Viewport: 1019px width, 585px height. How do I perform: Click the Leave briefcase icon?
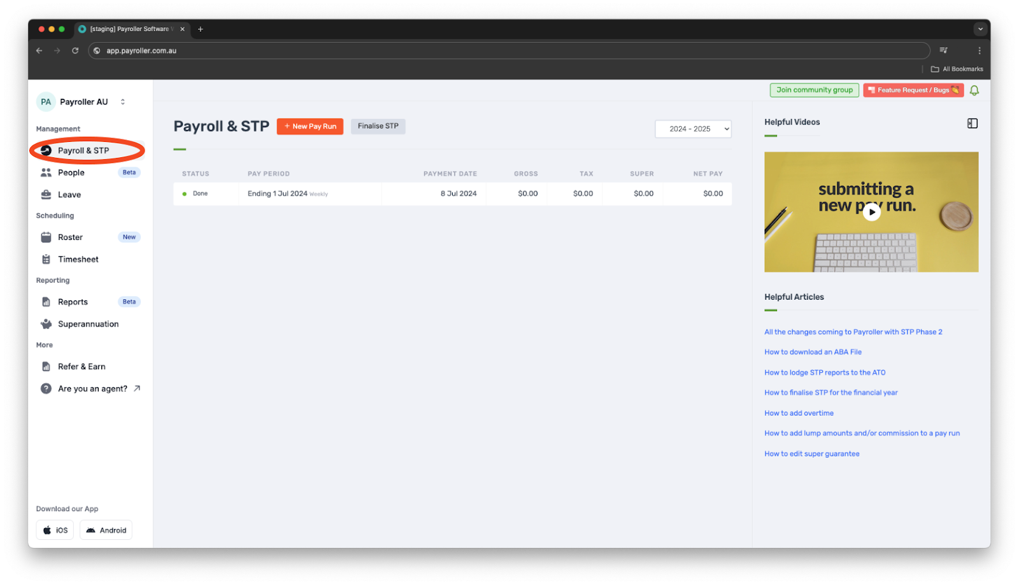(x=46, y=195)
